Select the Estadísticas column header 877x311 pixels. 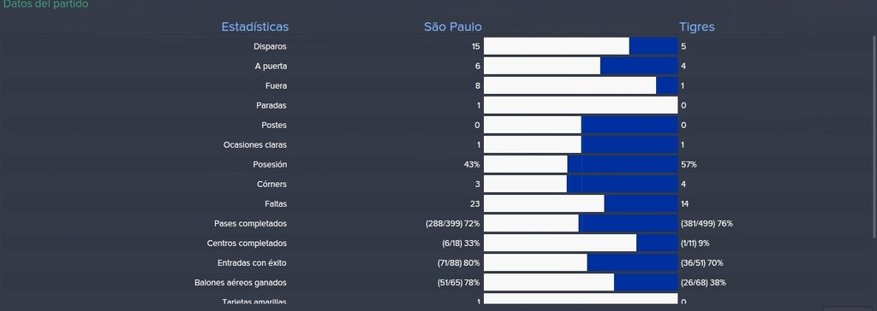click(255, 26)
